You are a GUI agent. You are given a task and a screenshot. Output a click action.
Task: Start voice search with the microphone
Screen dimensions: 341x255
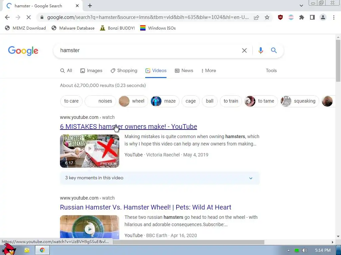(x=260, y=50)
